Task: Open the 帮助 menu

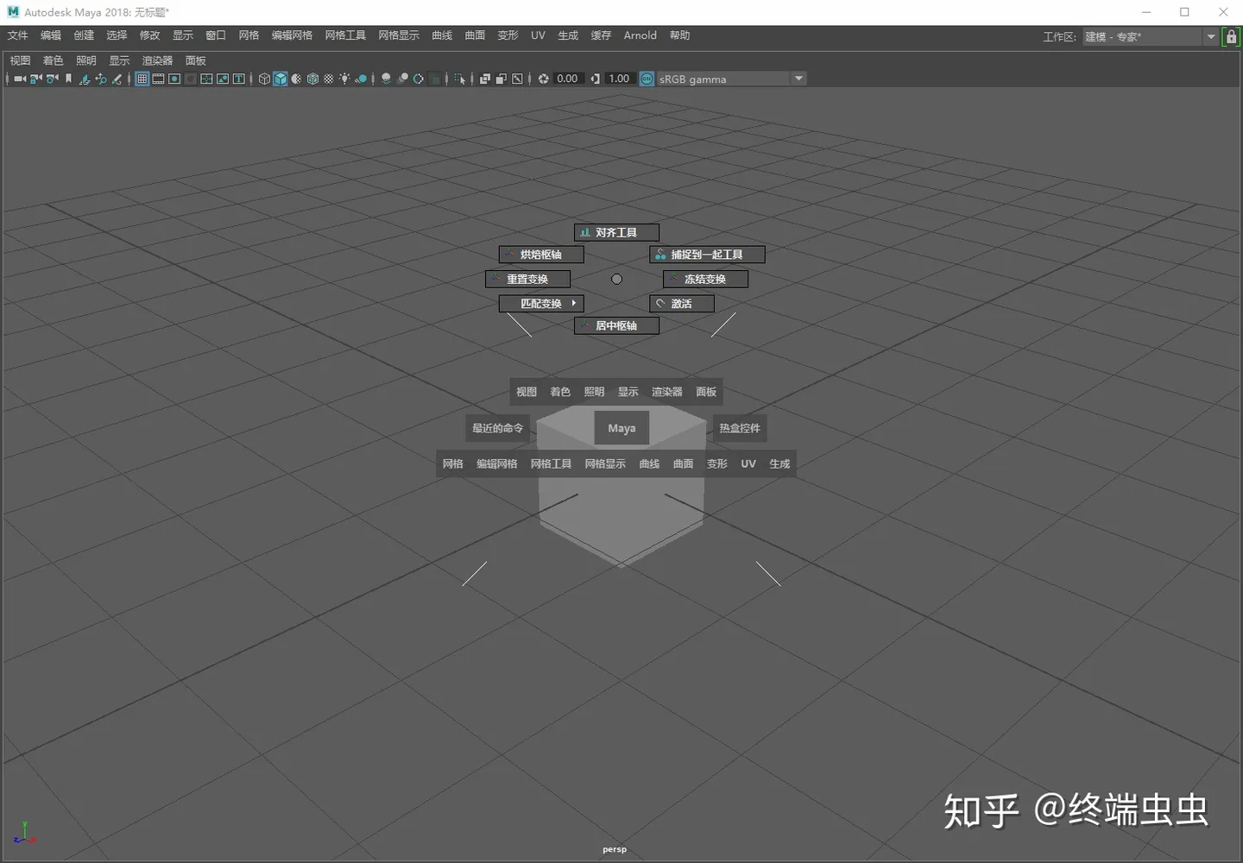Action: pyautogui.click(x=680, y=35)
